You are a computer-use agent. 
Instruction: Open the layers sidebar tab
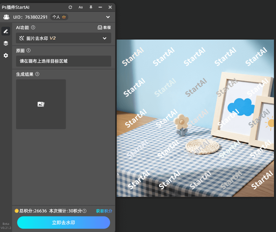coord(6,43)
